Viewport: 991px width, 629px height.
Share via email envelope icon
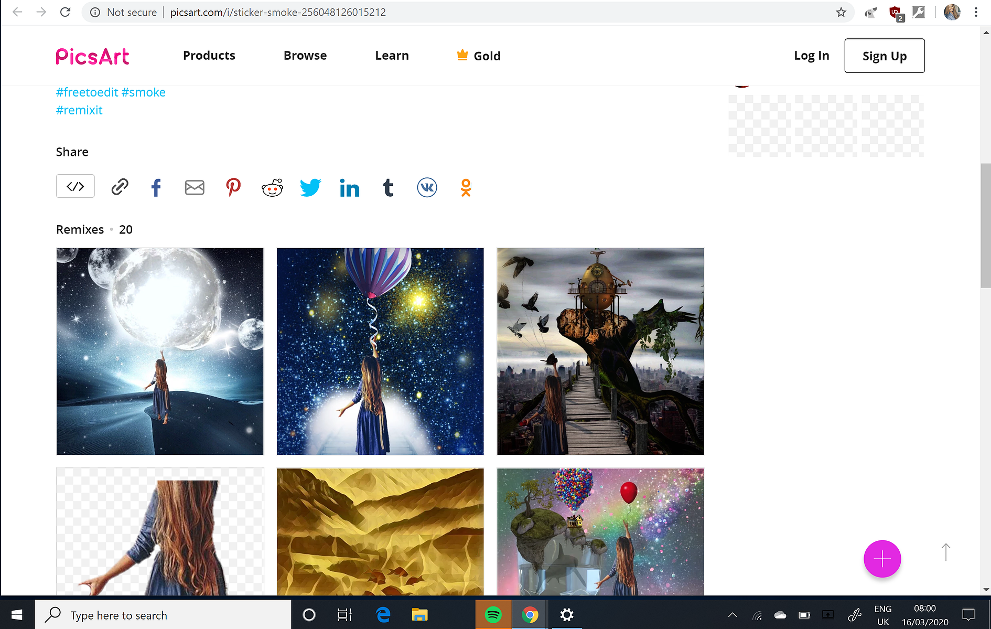click(195, 187)
